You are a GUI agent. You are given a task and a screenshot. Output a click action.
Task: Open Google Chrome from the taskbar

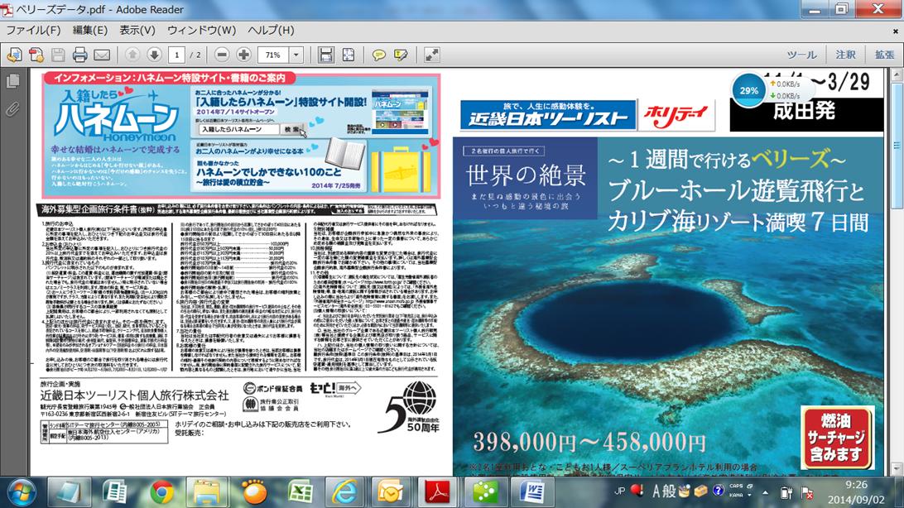pos(162,493)
